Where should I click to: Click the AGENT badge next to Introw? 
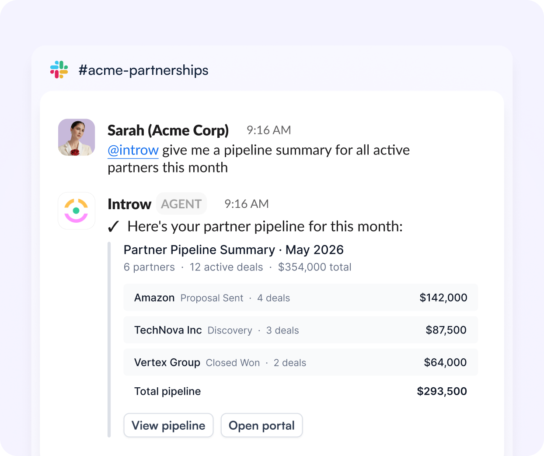click(181, 204)
